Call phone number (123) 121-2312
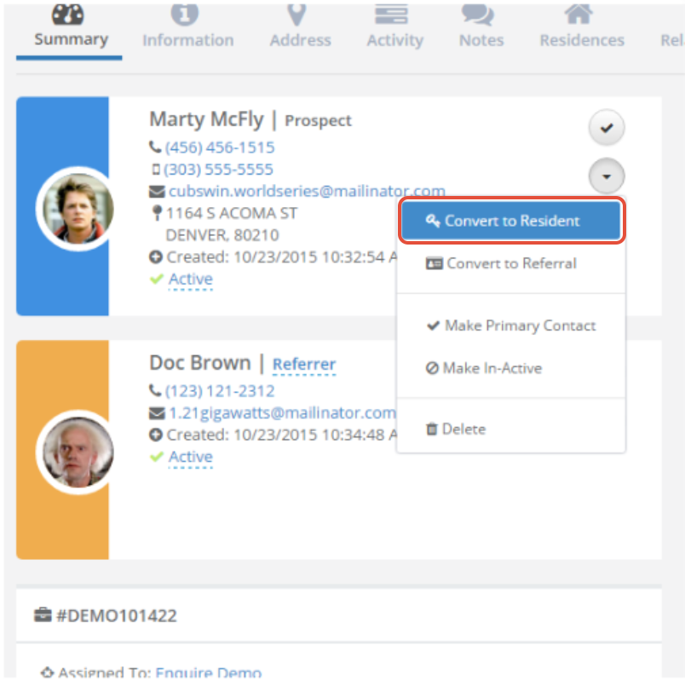The image size is (685, 691). point(220,391)
